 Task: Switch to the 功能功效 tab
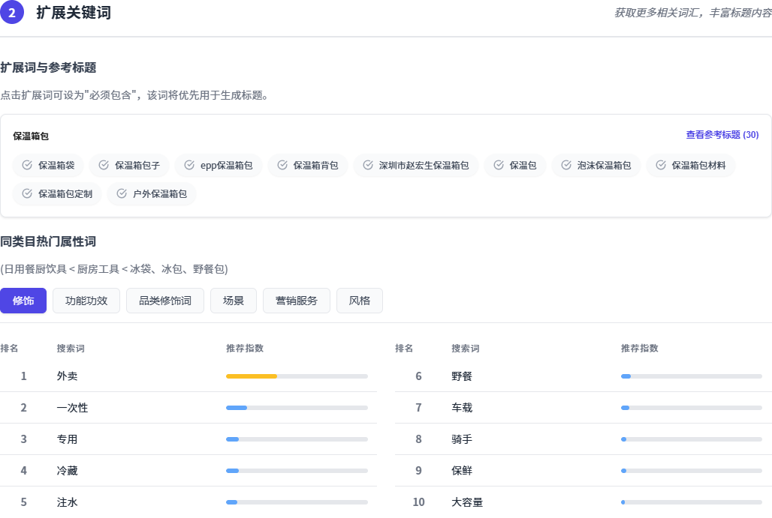pos(86,301)
